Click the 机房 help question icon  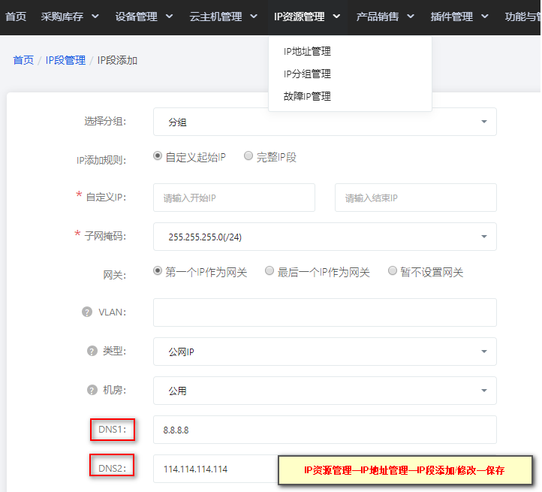(92, 391)
